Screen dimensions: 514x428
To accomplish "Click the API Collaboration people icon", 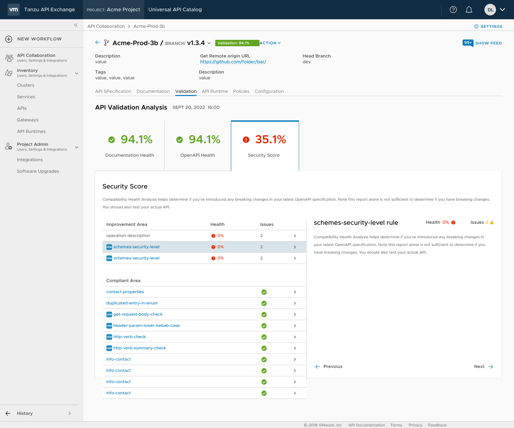I will click(x=9, y=58).
